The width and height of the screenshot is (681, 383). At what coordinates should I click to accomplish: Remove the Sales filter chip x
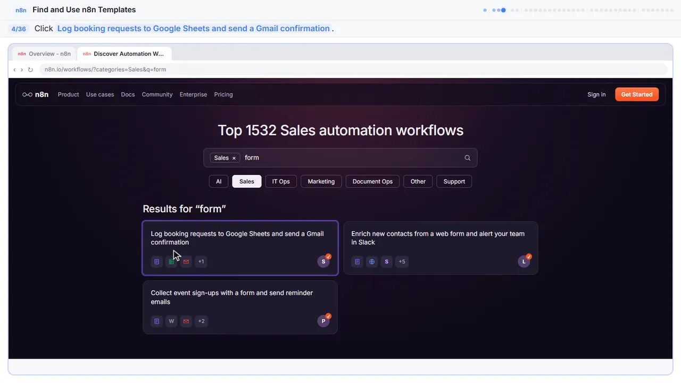234,158
